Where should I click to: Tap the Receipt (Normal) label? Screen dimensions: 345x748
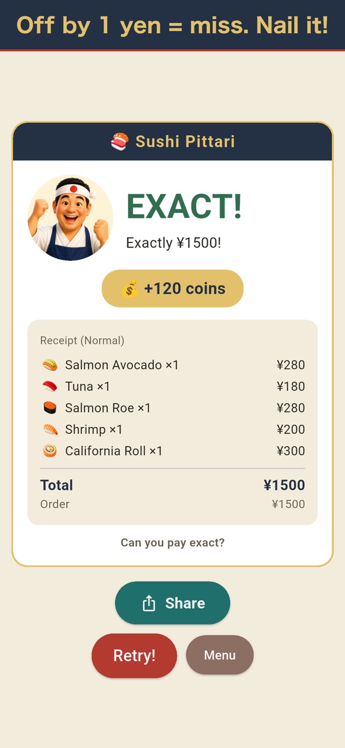(82, 340)
